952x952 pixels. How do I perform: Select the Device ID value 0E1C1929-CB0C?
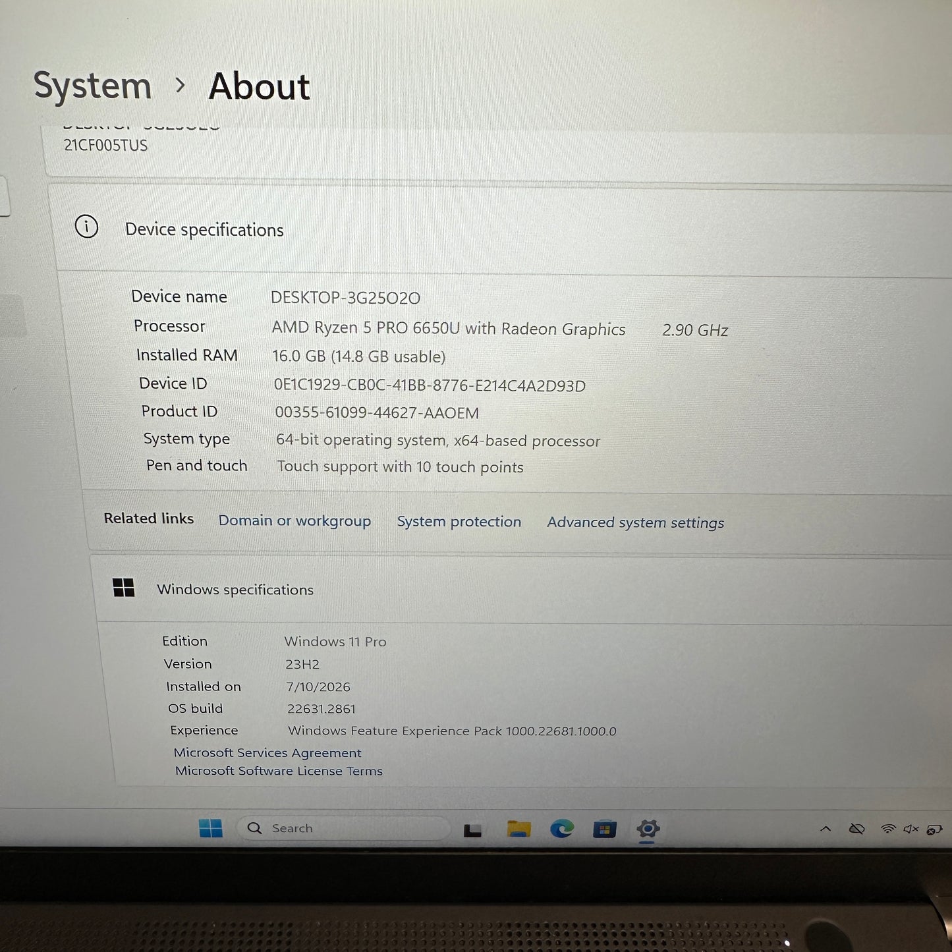point(430,385)
